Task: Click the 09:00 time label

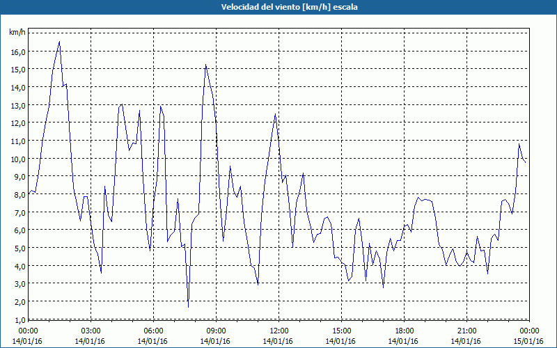Action: tap(216, 331)
